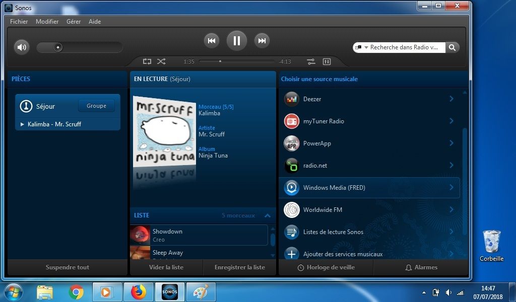Toggle repeat mode
516x302 pixels.
coord(147,61)
